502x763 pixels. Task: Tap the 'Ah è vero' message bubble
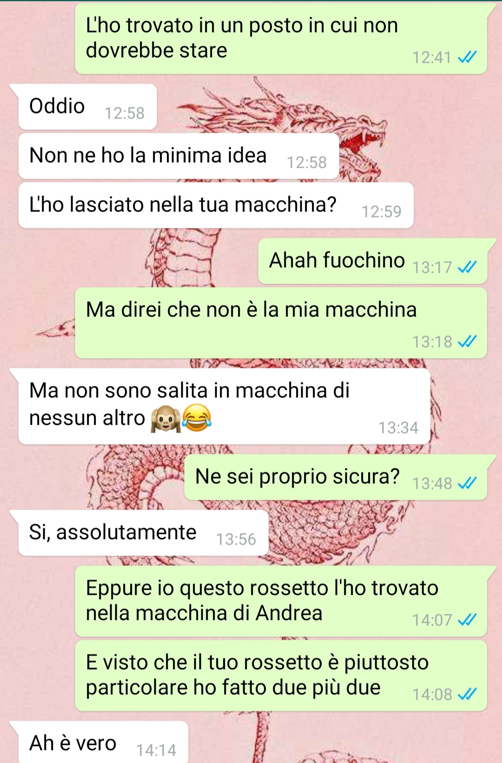103,742
